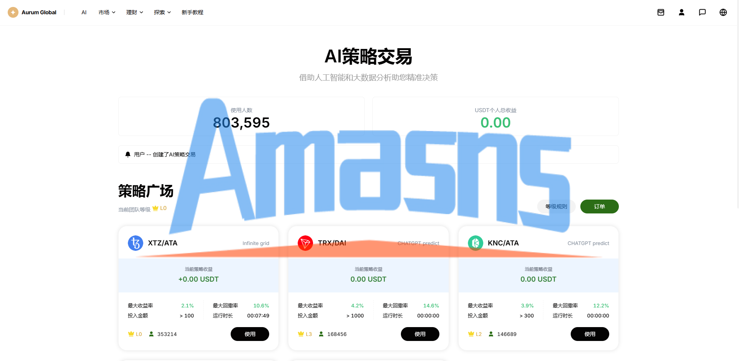Click the 策略广场 heading

pos(146,191)
